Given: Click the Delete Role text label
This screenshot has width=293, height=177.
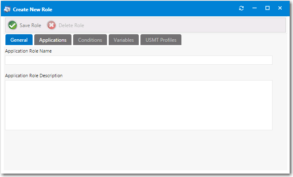Looking at the screenshot, I should (x=71, y=25).
